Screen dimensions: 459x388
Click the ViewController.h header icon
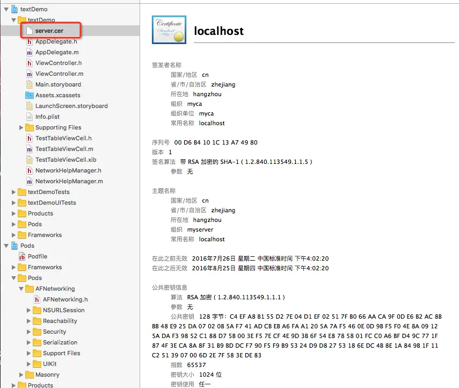(x=30, y=63)
